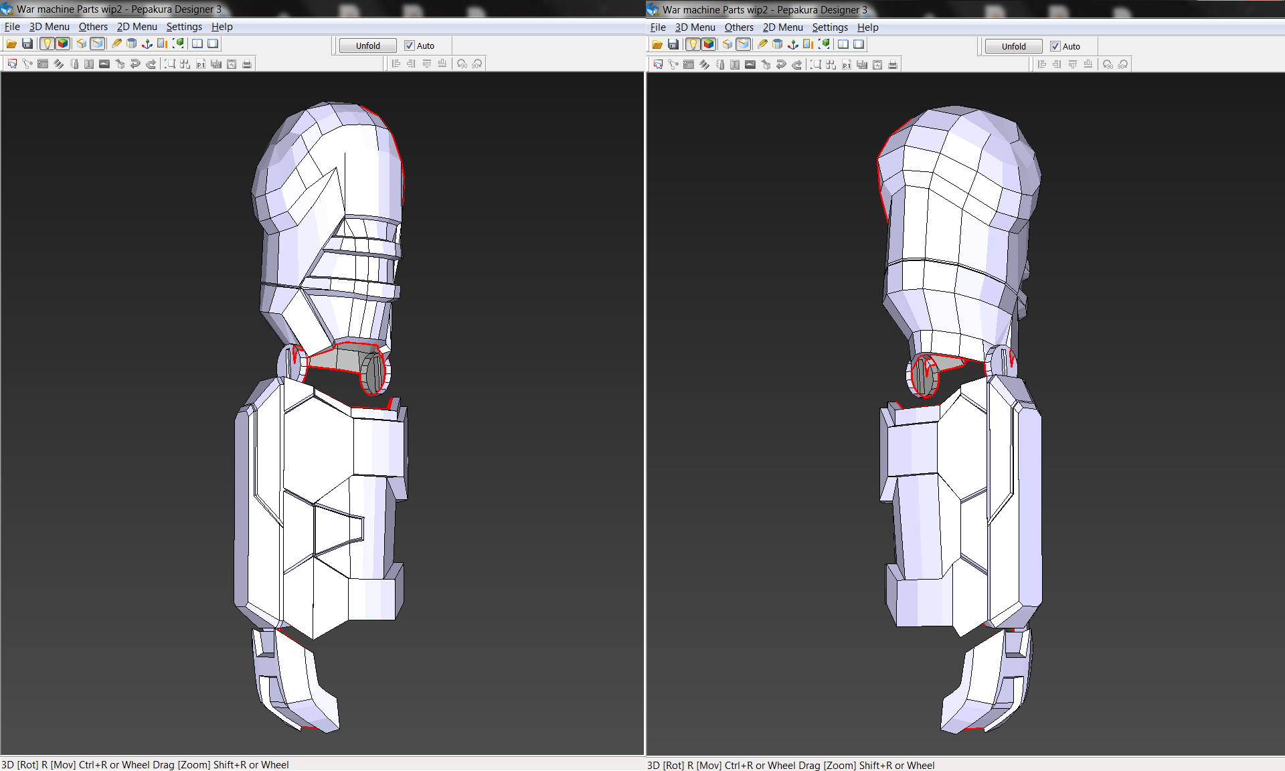Toggle the pressed blue cube icon, right window

point(744,44)
